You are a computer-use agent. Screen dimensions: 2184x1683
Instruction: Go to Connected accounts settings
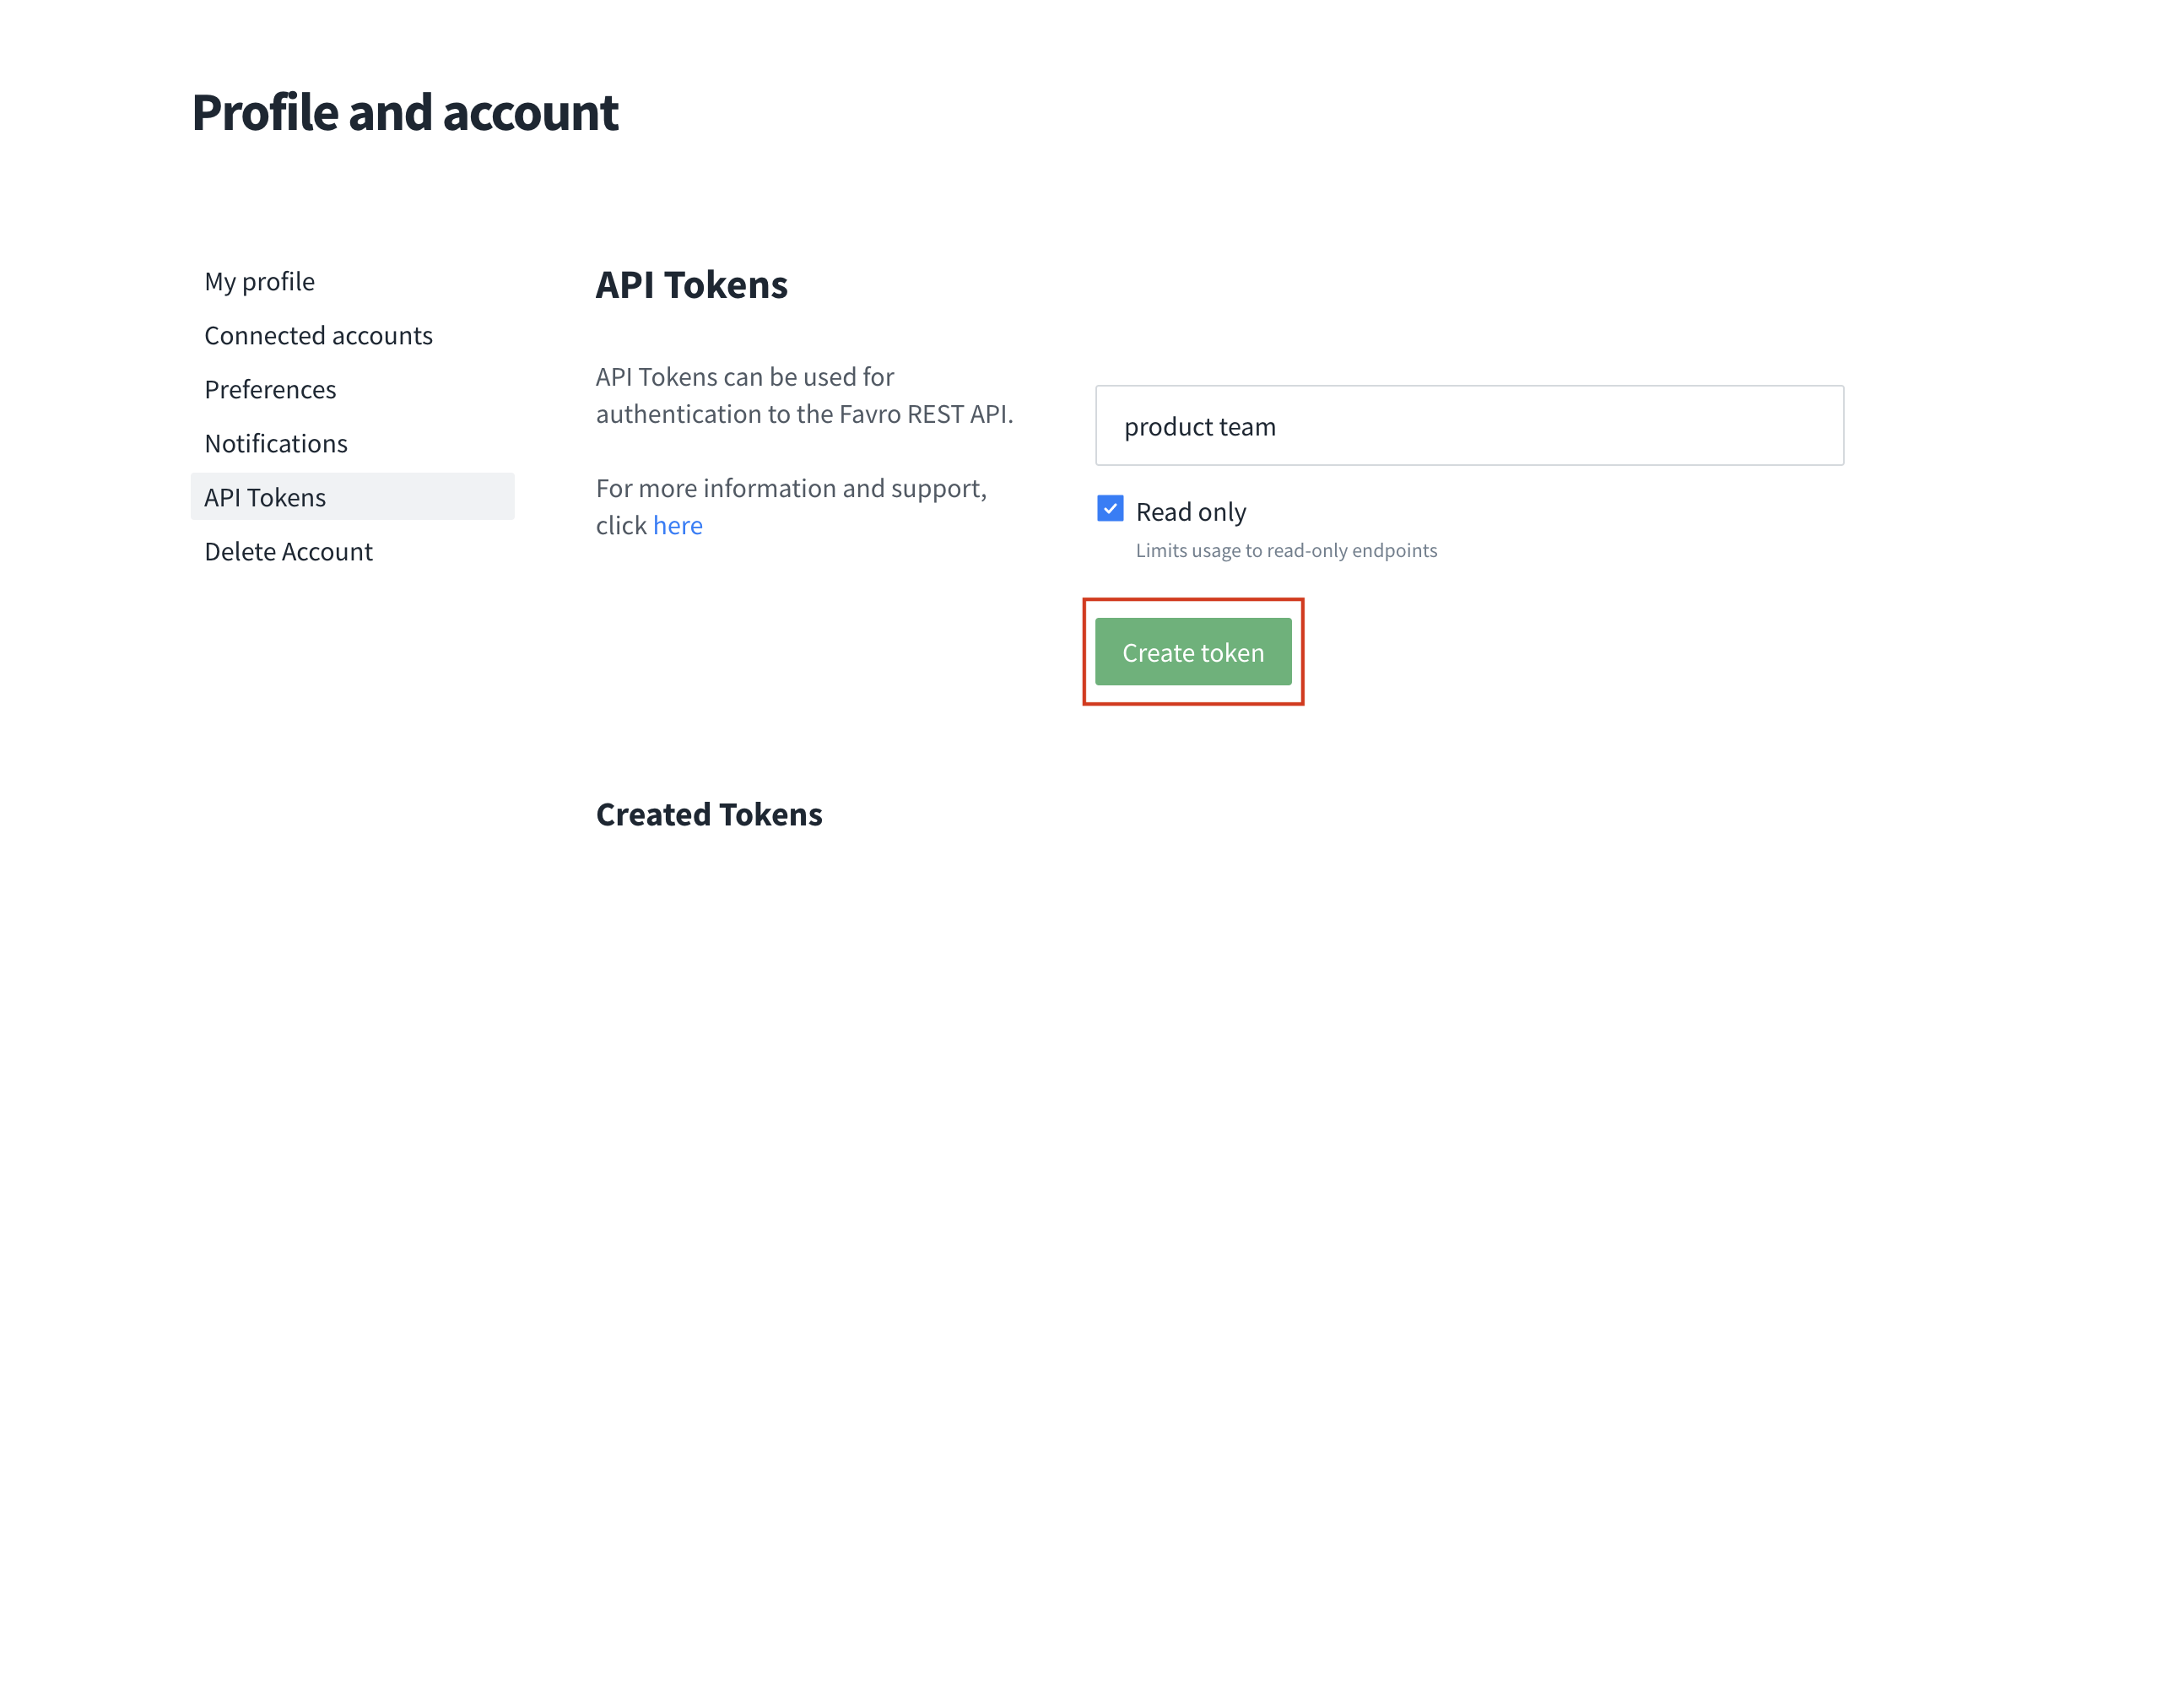pyautogui.click(x=318, y=336)
